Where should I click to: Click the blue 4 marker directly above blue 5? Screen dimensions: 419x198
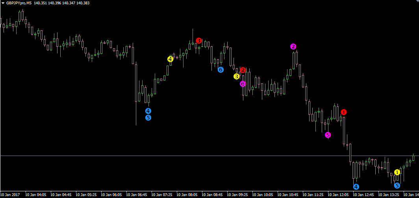[x=148, y=111]
